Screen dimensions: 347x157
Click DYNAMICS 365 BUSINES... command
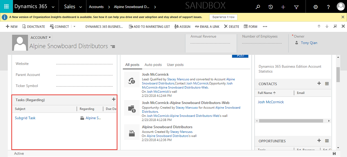click(x=104, y=27)
